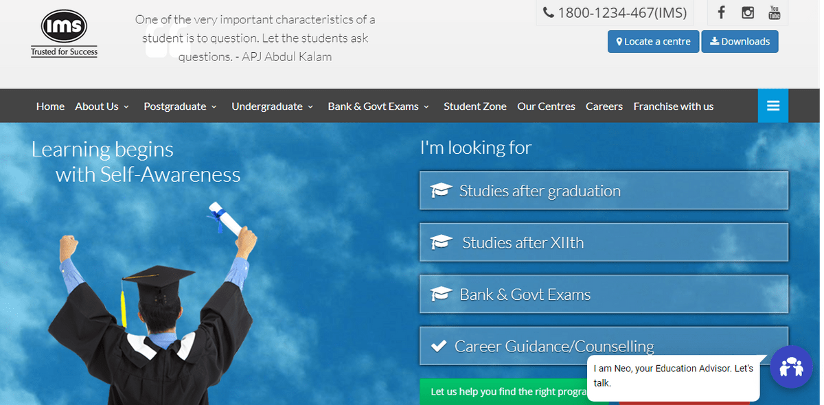Viewport: 824px width, 405px height.
Task: Open the blue hamburger menu icon
Action: (x=773, y=106)
